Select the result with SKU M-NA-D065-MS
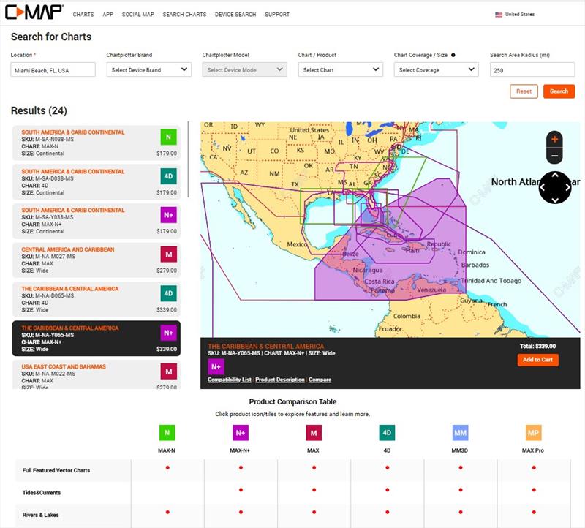This screenshot has height=528, width=585. point(97,299)
